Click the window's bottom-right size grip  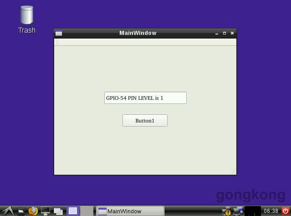tap(234, 172)
